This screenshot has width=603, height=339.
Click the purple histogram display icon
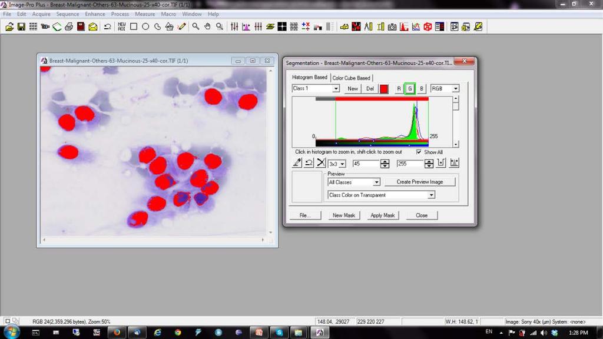246,27
